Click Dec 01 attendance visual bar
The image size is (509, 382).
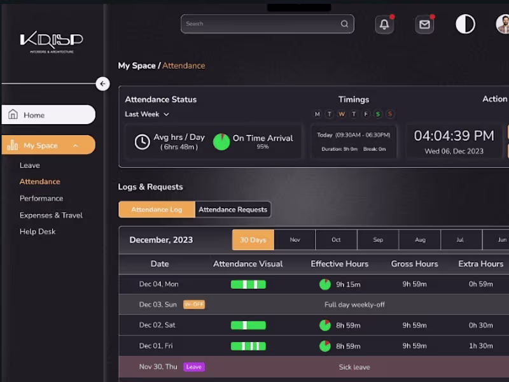click(x=248, y=346)
